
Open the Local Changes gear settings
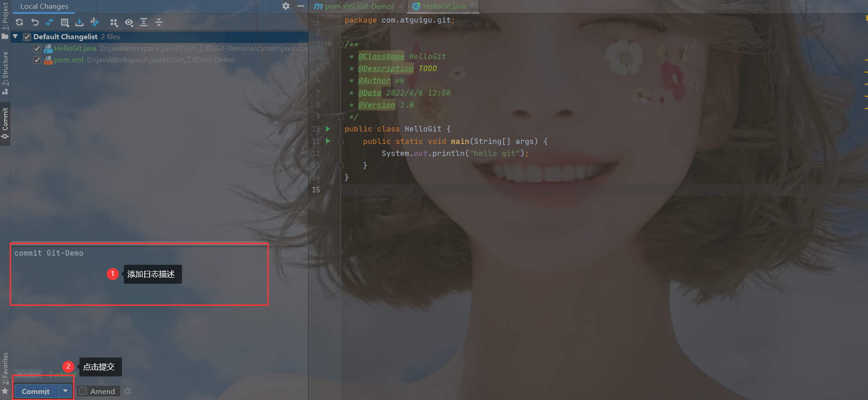(x=286, y=6)
